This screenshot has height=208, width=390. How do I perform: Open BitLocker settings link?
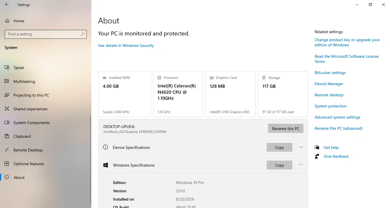(x=330, y=73)
